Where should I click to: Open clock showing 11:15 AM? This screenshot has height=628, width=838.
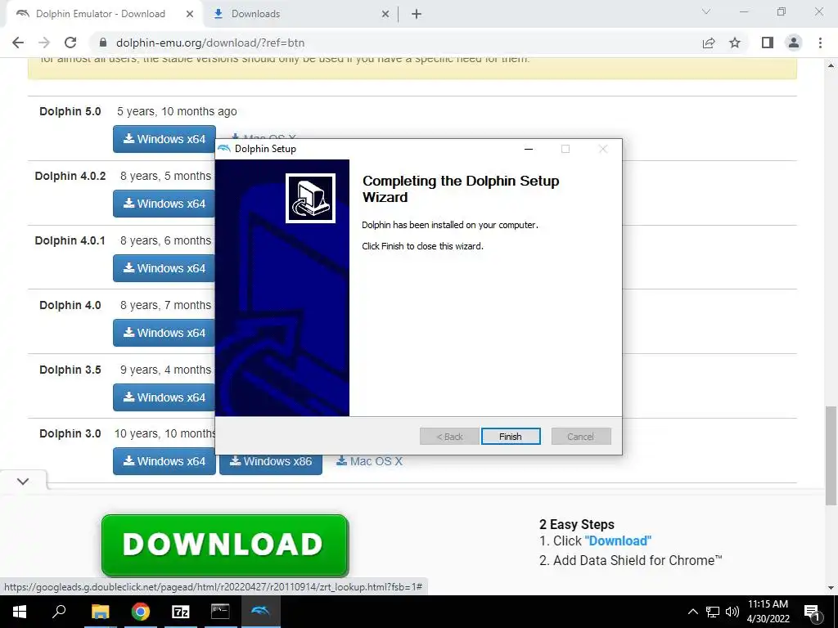coord(768,612)
